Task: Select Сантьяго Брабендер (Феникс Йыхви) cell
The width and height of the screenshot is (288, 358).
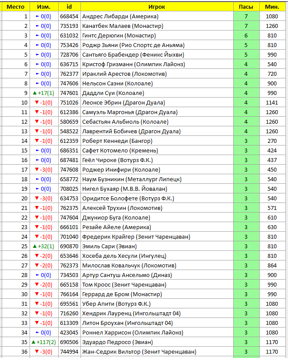Action: (157, 55)
